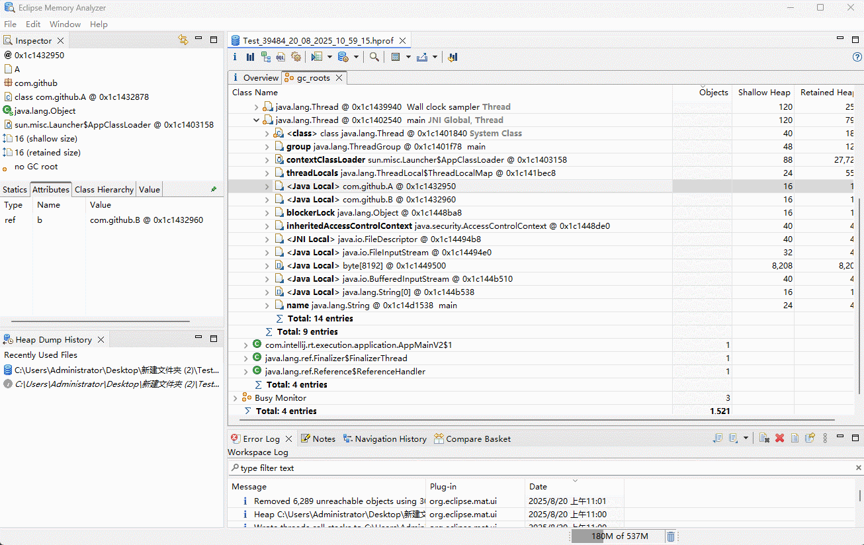
Task: Toggle pin icon in Inspector tabs
Action: pyautogui.click(x=214, y=189)
